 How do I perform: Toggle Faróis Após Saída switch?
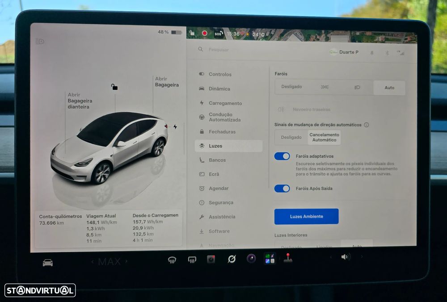click(x=282, y=189)
